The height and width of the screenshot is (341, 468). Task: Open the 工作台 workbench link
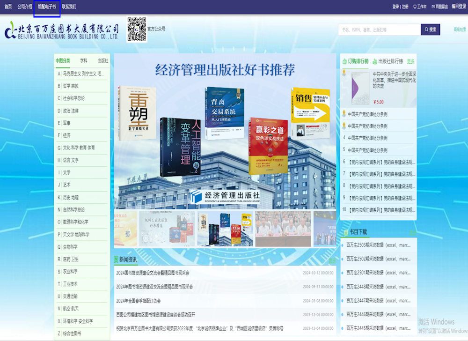[420, 7]
